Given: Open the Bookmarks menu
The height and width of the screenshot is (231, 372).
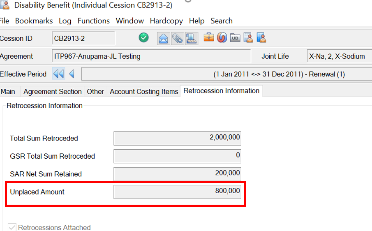Looking at the screenshot, I should point(34,21).
